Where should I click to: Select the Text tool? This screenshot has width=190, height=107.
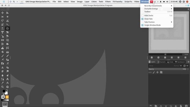coord(7,79)
